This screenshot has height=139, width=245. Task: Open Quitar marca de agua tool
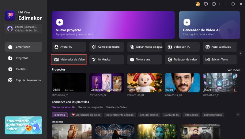click(145, 47)
